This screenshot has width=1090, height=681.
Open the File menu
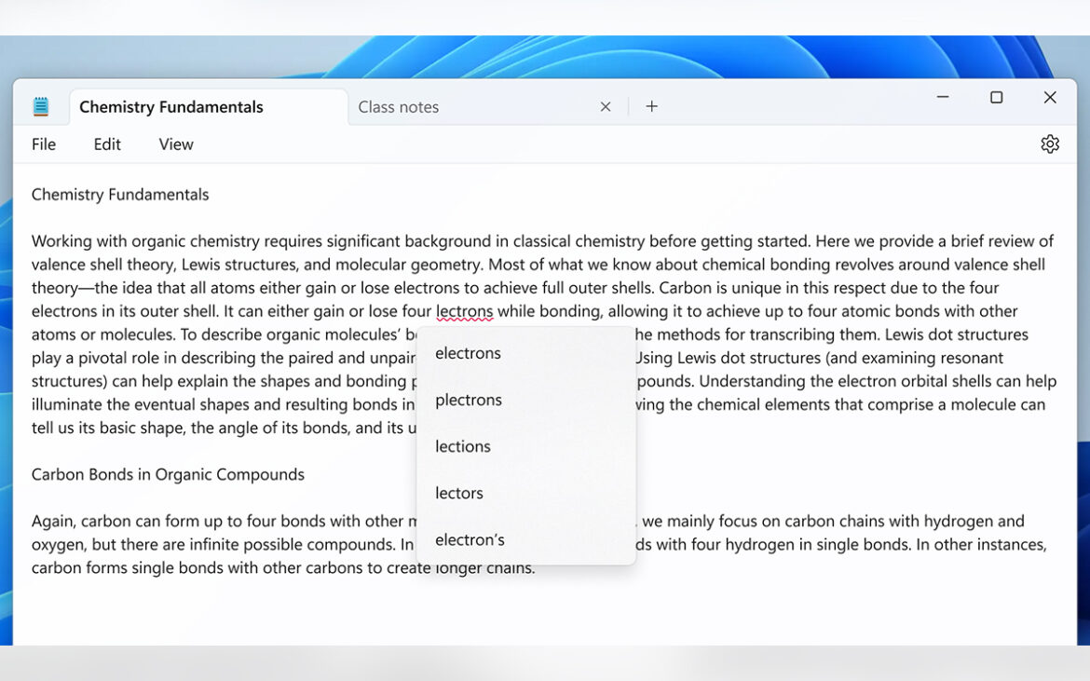[x=44, y=144]
